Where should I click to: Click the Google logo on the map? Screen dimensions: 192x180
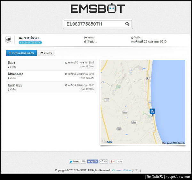pos(107,142)
